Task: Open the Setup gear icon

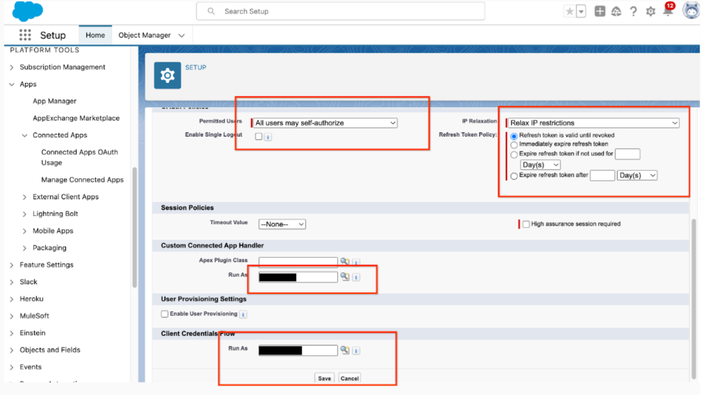Action: (650, 11)
